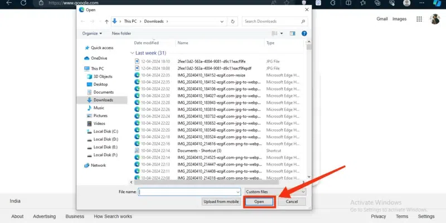Select This PC in navigation pane

pyautogui.click(x=94, y=69)
